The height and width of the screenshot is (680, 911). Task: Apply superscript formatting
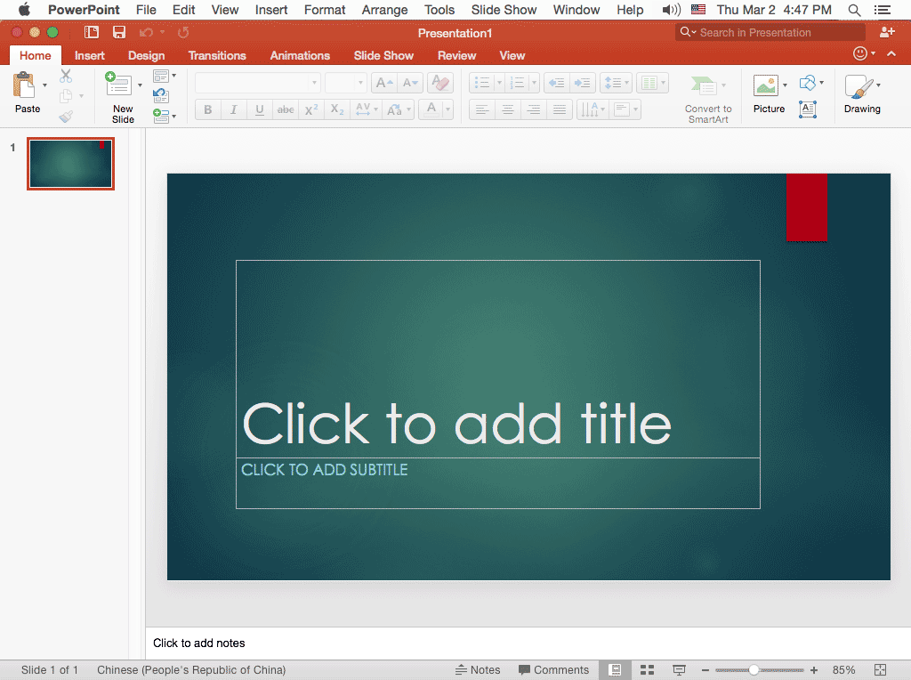[x=311, y=109]
